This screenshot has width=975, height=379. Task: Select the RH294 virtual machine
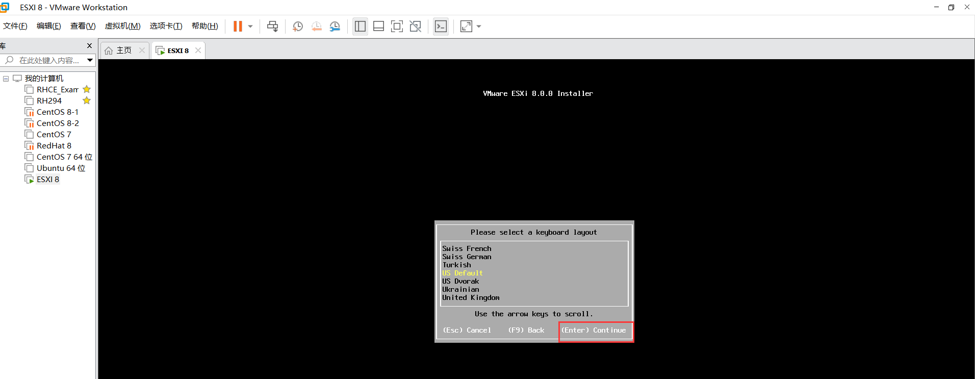tap(49, 101)
